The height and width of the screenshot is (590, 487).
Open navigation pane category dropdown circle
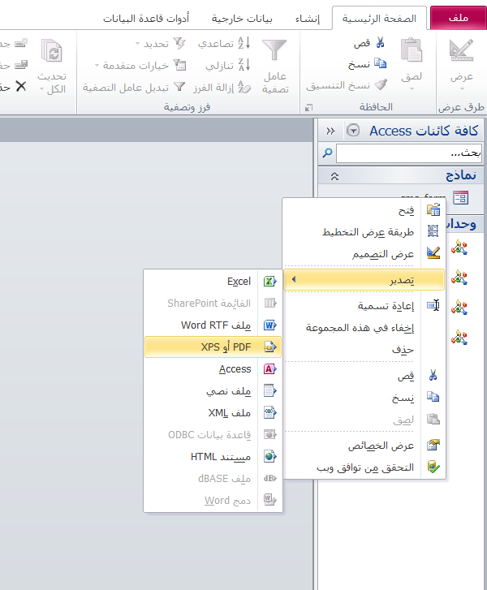click(x=353, y=131)
